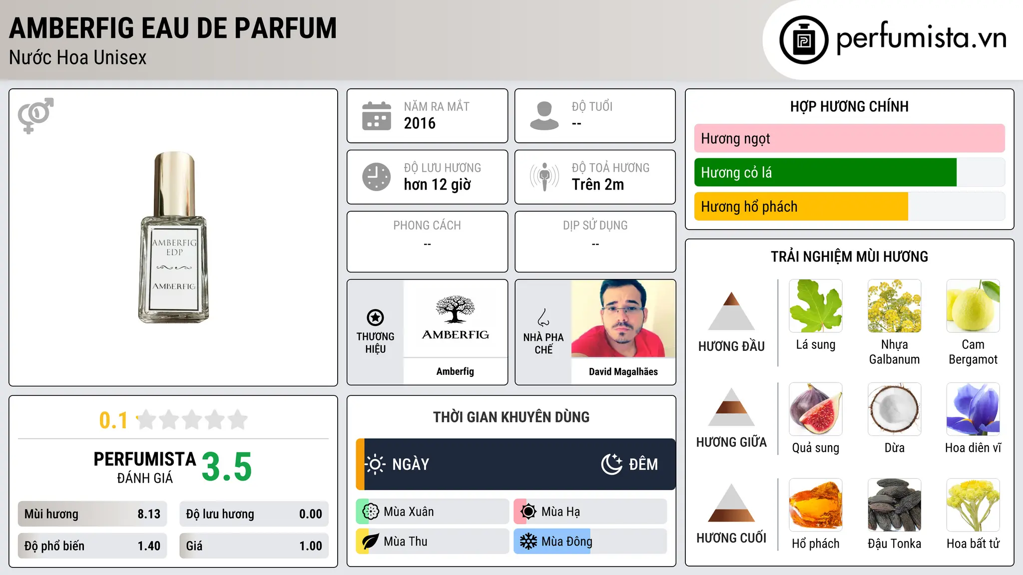
Task: Select the Đậu Tonka note image
Action: pyautogui.click(x=894, y=505)
